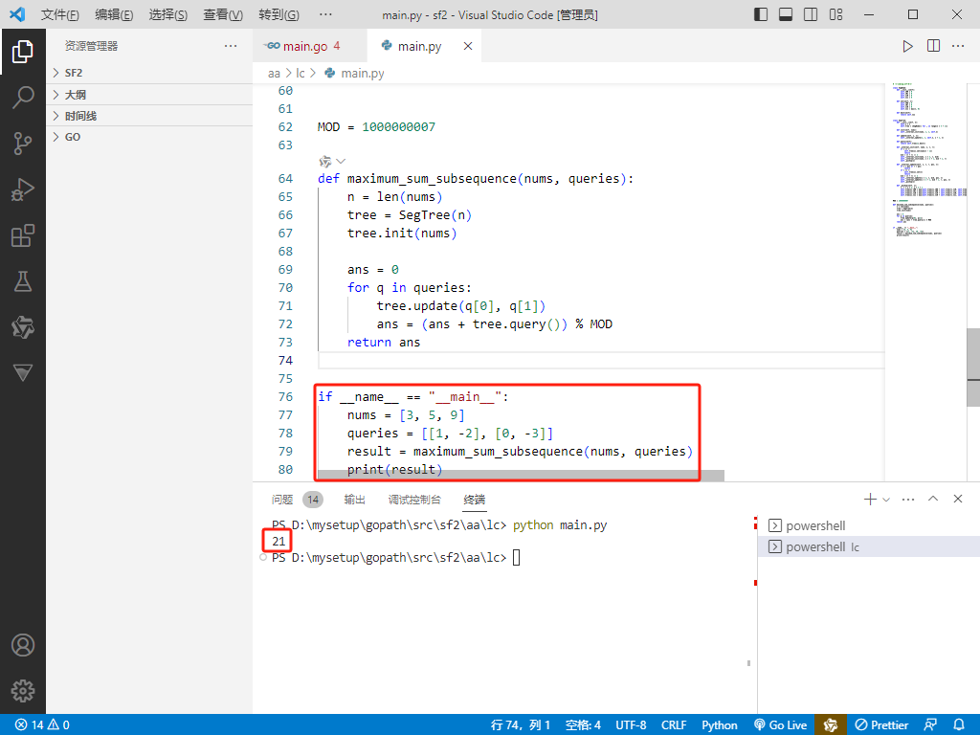980x735 pixels.
Task: Open the Source Control view icon
Action: click(23, 144)
